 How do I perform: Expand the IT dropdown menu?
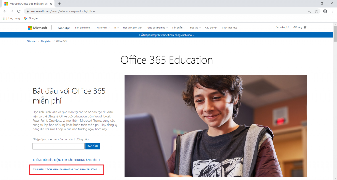[116, 28]
